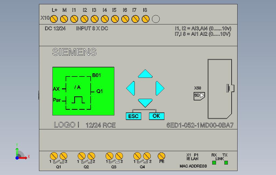Select the I7 input screw terminal
276x175 pixels.
click(135, 19)
